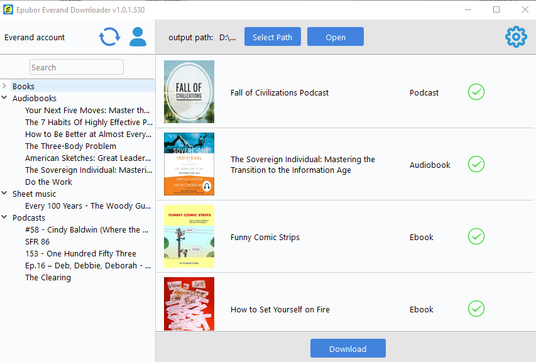
Task: Click the Epubor app logo in title bar
Action: [x=8, y=9]
